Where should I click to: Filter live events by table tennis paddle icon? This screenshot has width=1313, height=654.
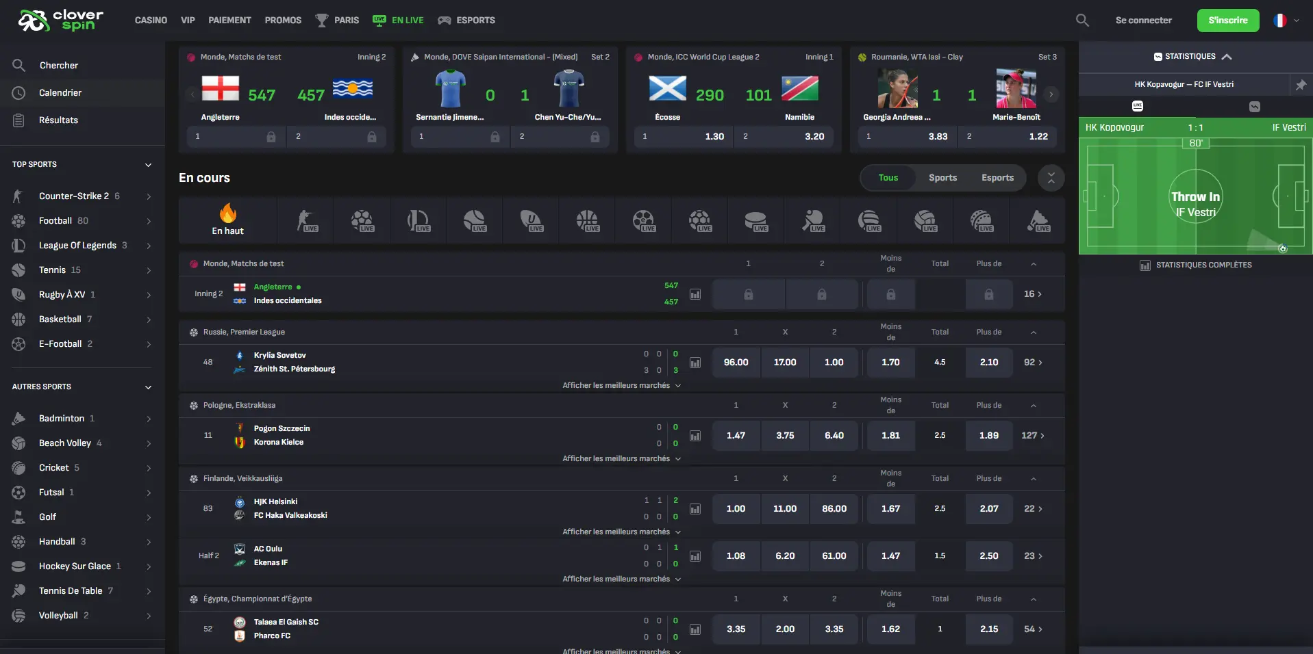point(813,220)
